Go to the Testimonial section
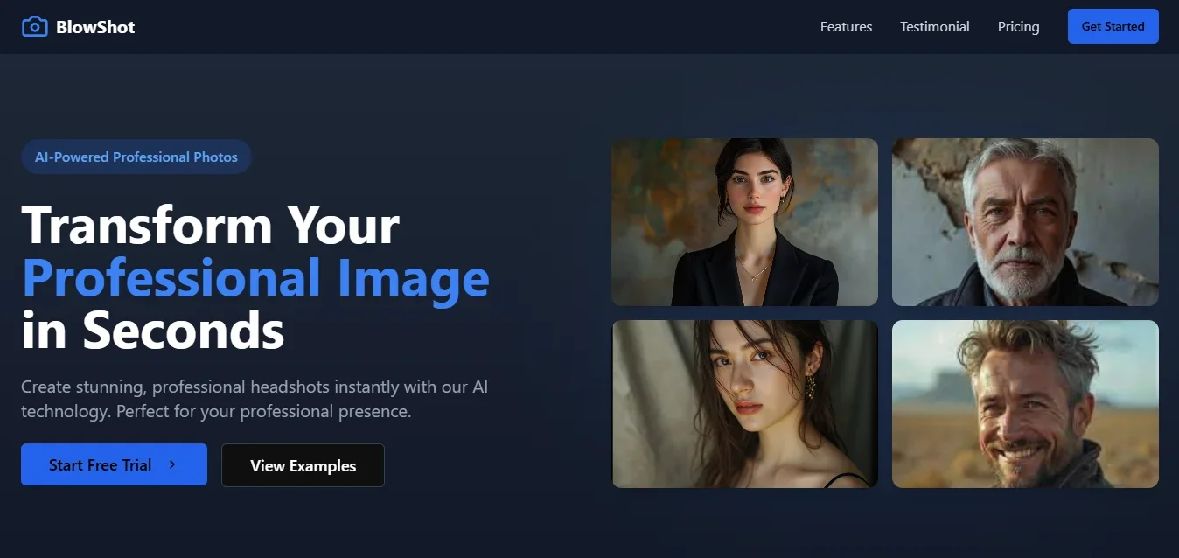 point(934,27)
